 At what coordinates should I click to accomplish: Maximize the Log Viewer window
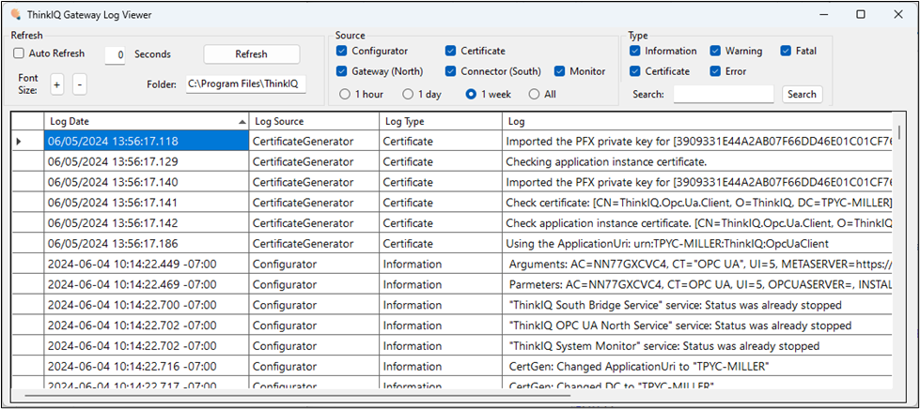click(x=861, y=15)
